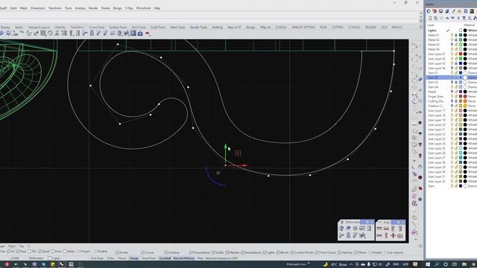Image resolution: width=477 pixels, height=268 pixels.
Task: Select the Metal 04 layer row
Action: (451, 49)
